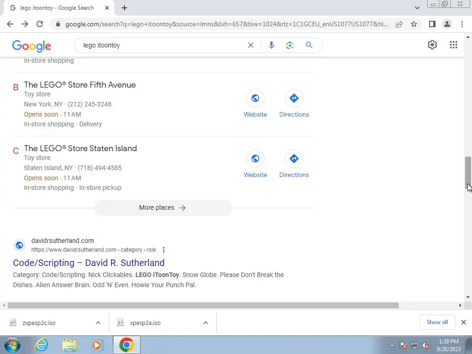Click the davidrsutherland.com site name
The image size is (472, 354).
coord(63,241)
